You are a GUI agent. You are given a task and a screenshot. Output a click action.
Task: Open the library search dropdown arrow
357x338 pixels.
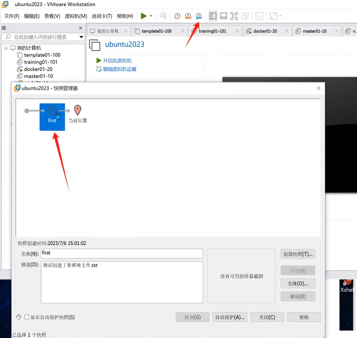coord(81,37)
